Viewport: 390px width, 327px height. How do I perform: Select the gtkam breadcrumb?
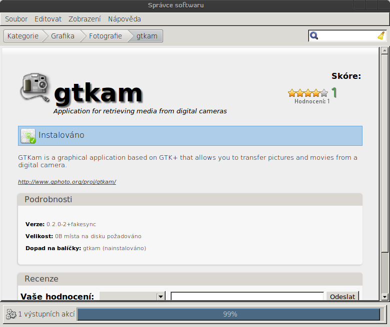click(x=146, y=36)
